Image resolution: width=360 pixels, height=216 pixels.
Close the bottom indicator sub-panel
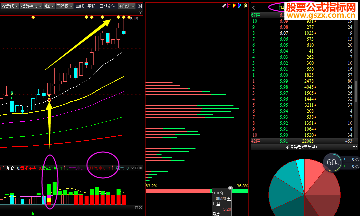pos(141,208)
